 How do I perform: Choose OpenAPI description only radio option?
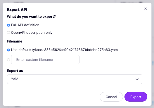click(8, 33)
